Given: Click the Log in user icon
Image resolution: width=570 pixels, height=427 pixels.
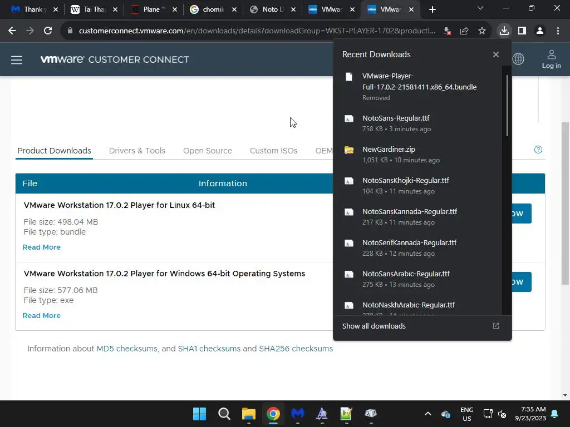Looking at the screenshot, I should coord(552,59).
